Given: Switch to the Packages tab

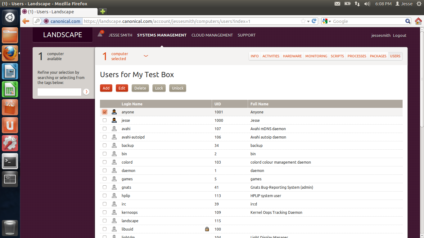Looking at the screenshot, I should [378, 56].
